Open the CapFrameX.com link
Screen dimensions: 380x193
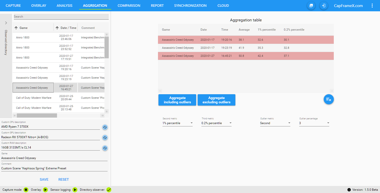coord(348,6)
